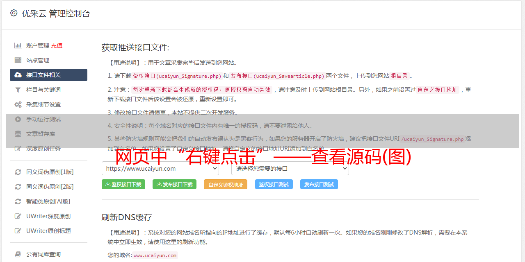Click the 发布接口(ucaiyun_Savearticle.php) code text
The width and height of the screenshot is (525, 262).
(277, 76)
